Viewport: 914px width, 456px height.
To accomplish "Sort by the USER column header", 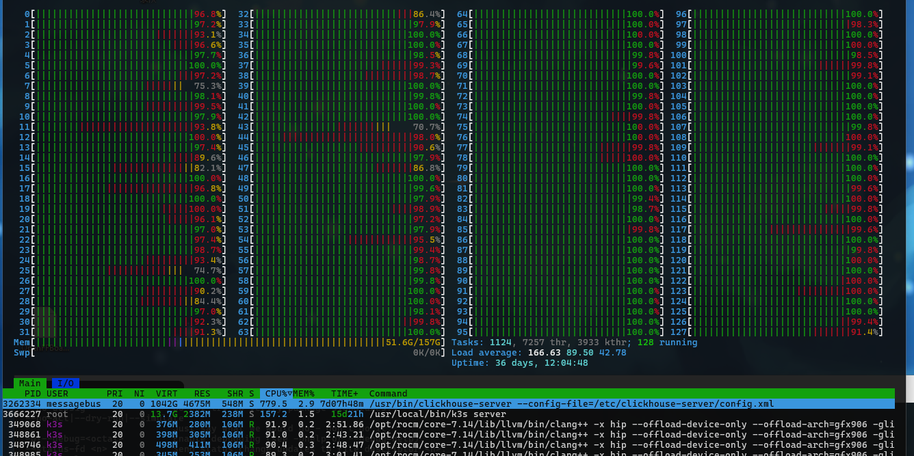I will pyautogui.click(x=57, y=394).
